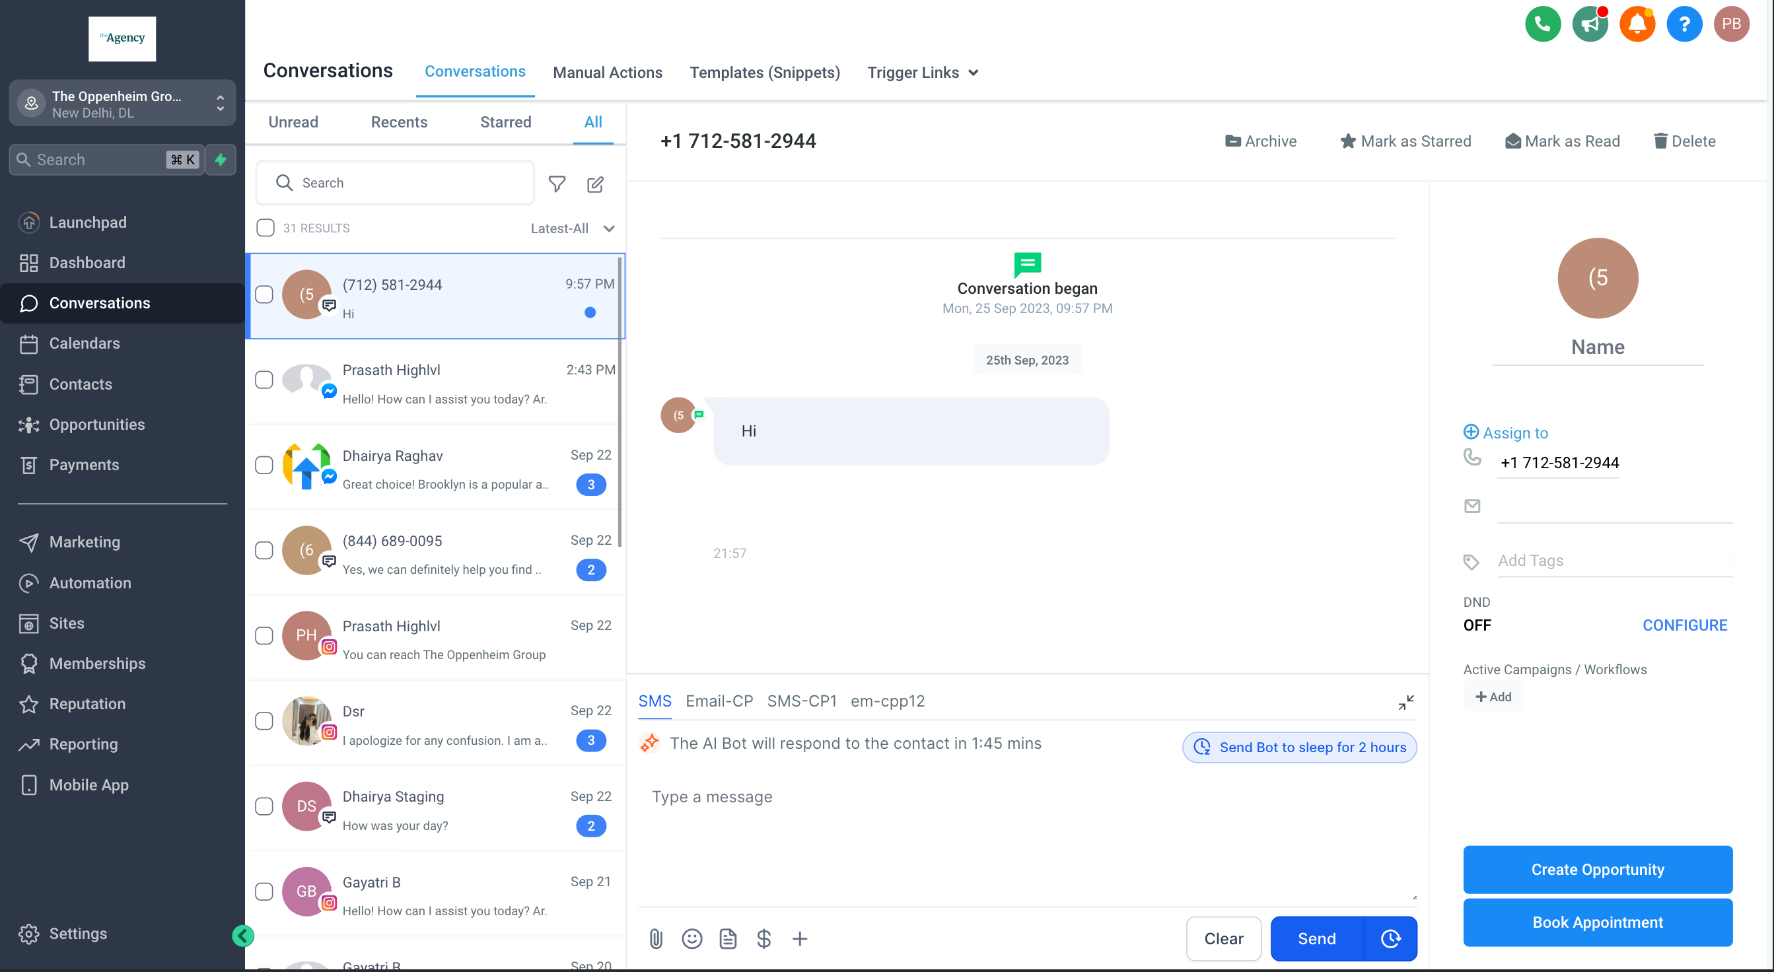Click the filter funnel icon
1774x972 pixels.
[557, 184]
